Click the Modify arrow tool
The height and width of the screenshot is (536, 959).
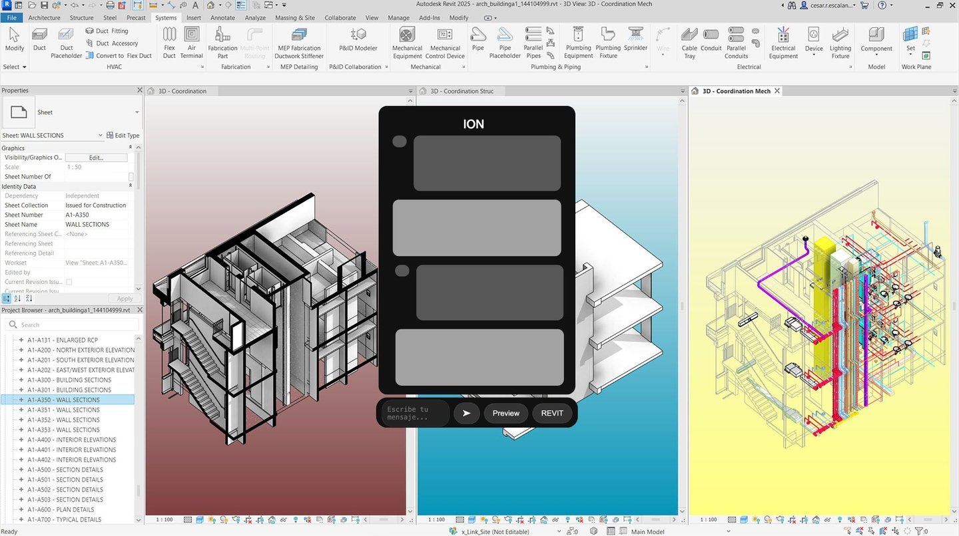tap(14, 39)
